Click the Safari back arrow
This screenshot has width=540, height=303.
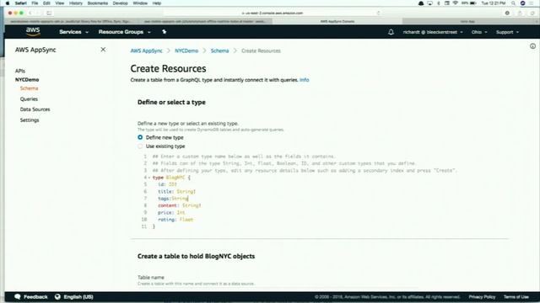(x=30, y=13)
